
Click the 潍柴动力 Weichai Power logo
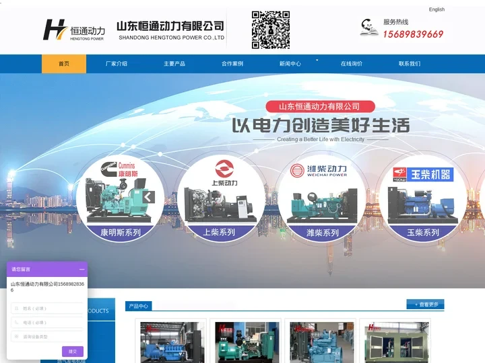pos(319,171)
